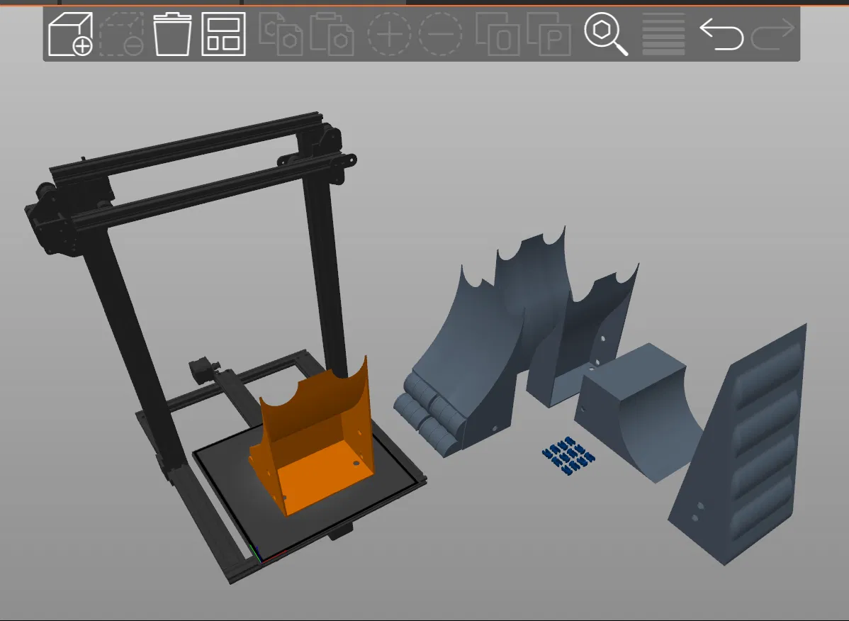Click the Delete selected object icon
This screenshot has width=849, height=621.
[122, 34]
